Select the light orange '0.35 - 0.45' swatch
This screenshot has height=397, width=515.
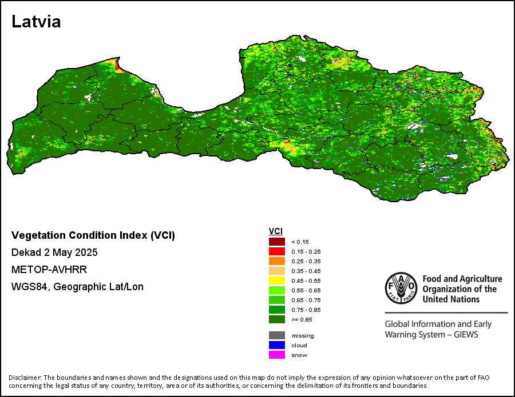[x=277, y=271]
